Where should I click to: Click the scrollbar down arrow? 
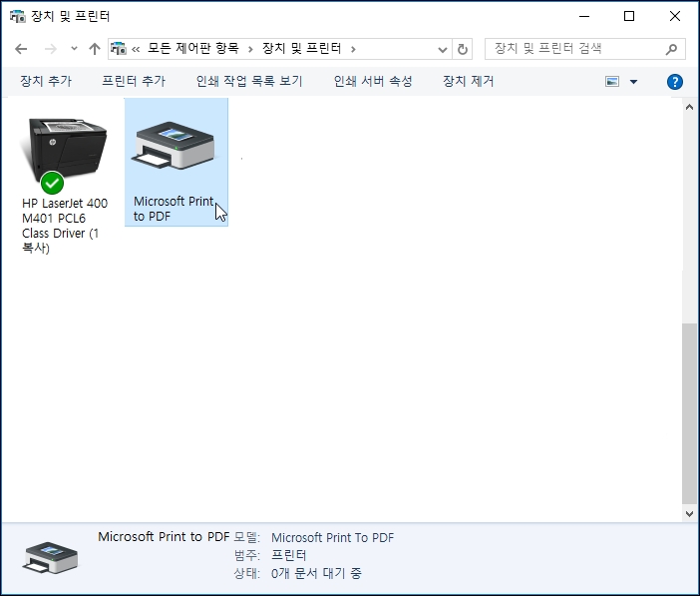689,514
